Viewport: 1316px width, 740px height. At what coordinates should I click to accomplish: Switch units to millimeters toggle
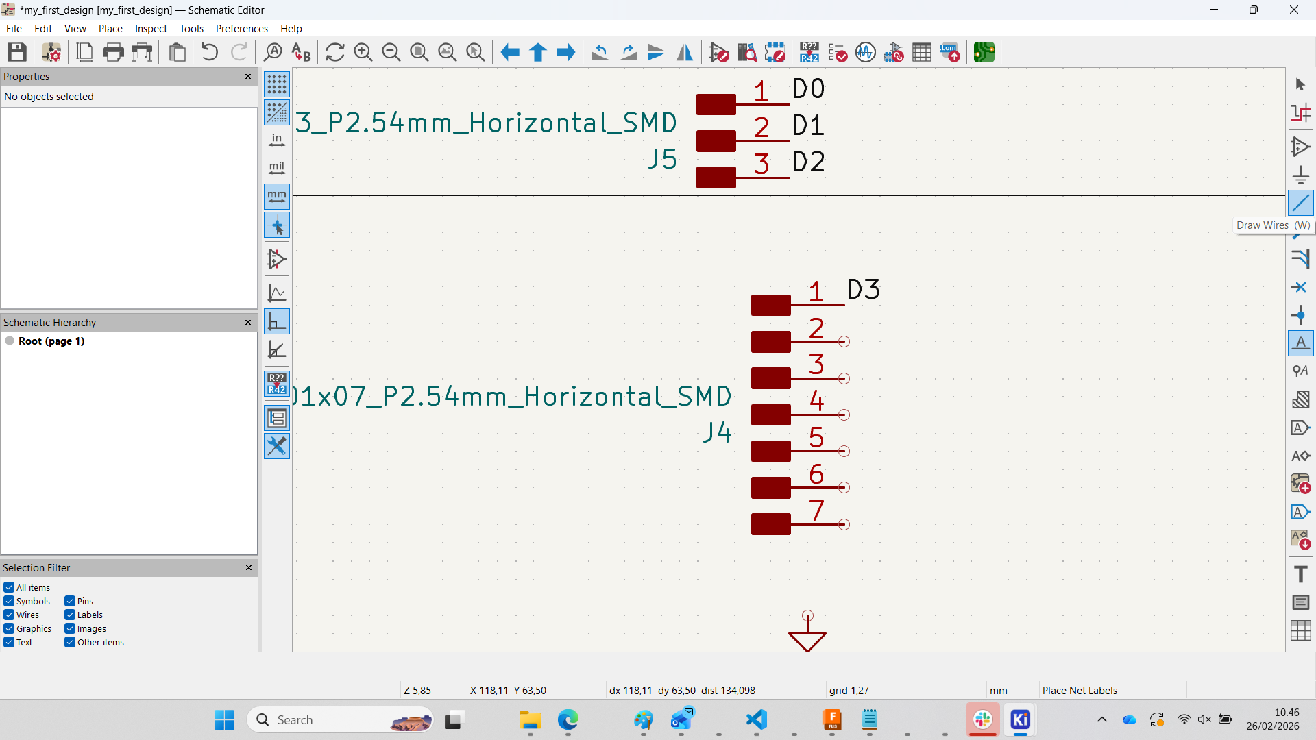click(x=277, y=197)
